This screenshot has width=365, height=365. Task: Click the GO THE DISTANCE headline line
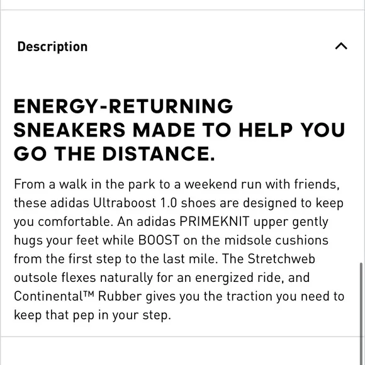coord(114,154)
